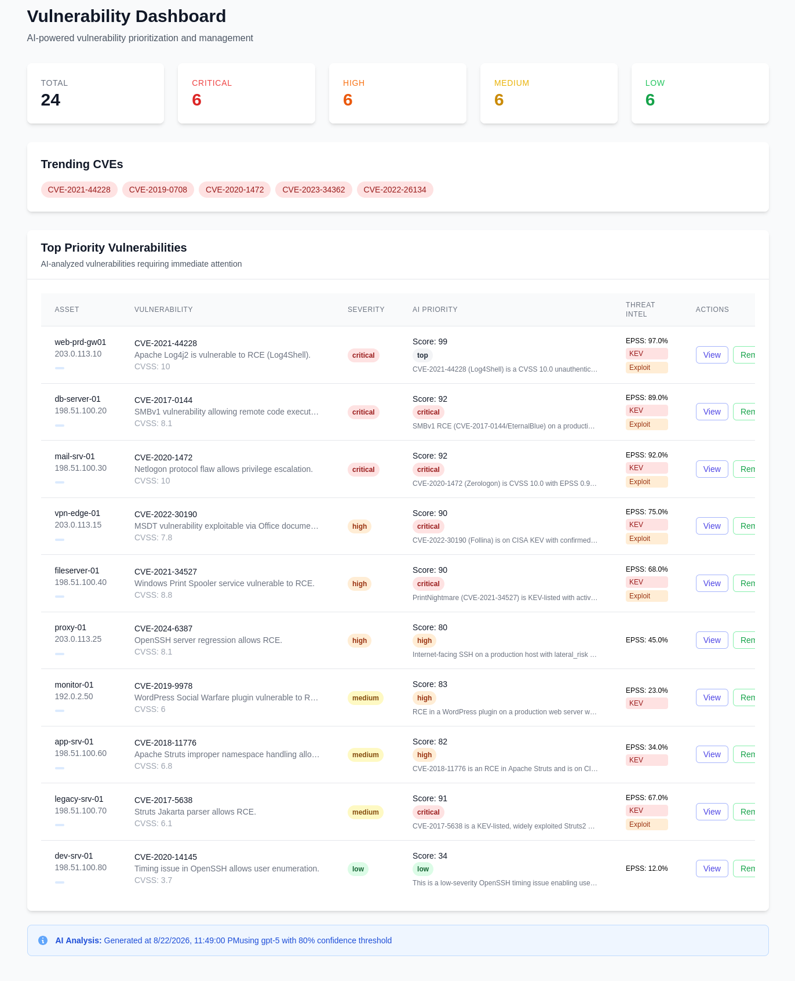
Task: Select trending tag CVE-2021-44228
Action: pyautogui.click(x=79, y=190)
